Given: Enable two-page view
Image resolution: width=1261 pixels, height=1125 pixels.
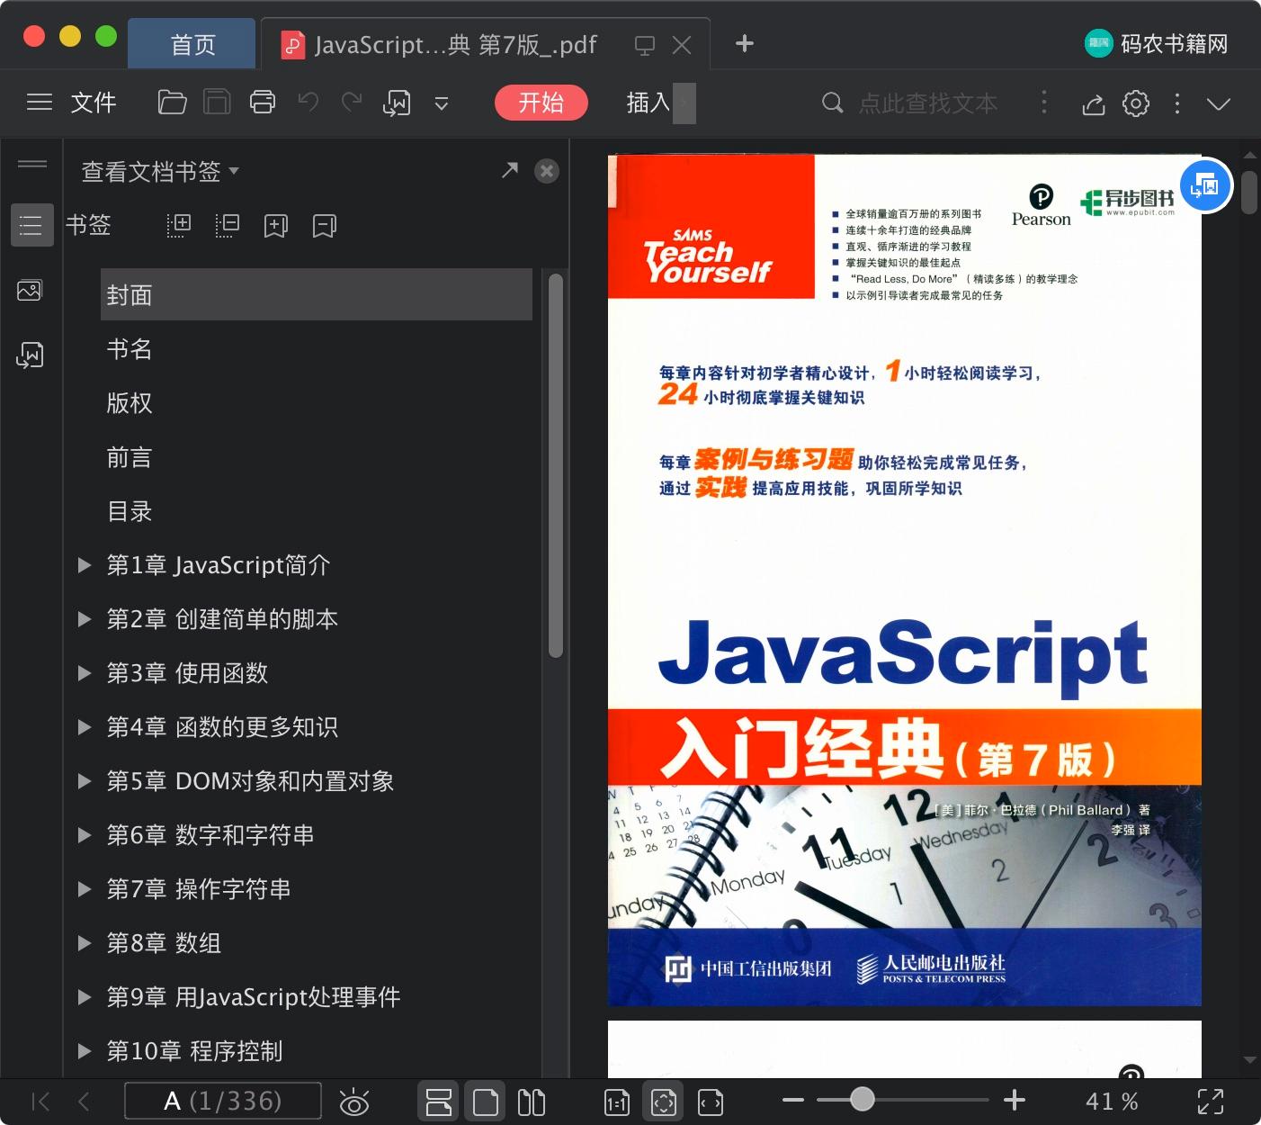Looking at the screenshot, I should point(532,1102).
